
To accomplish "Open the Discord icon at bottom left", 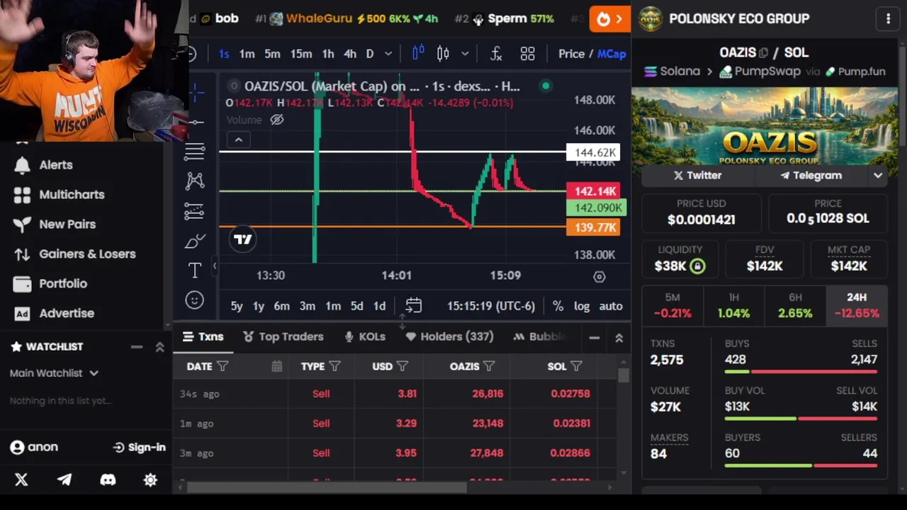I will point(108,480).
